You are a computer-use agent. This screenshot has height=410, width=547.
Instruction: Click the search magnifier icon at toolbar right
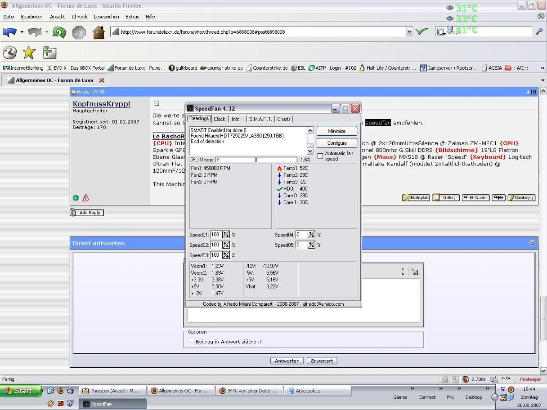[539, 31]
